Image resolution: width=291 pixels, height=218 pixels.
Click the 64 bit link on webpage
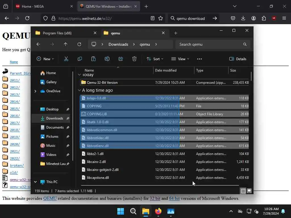click(x=174, y=198)
